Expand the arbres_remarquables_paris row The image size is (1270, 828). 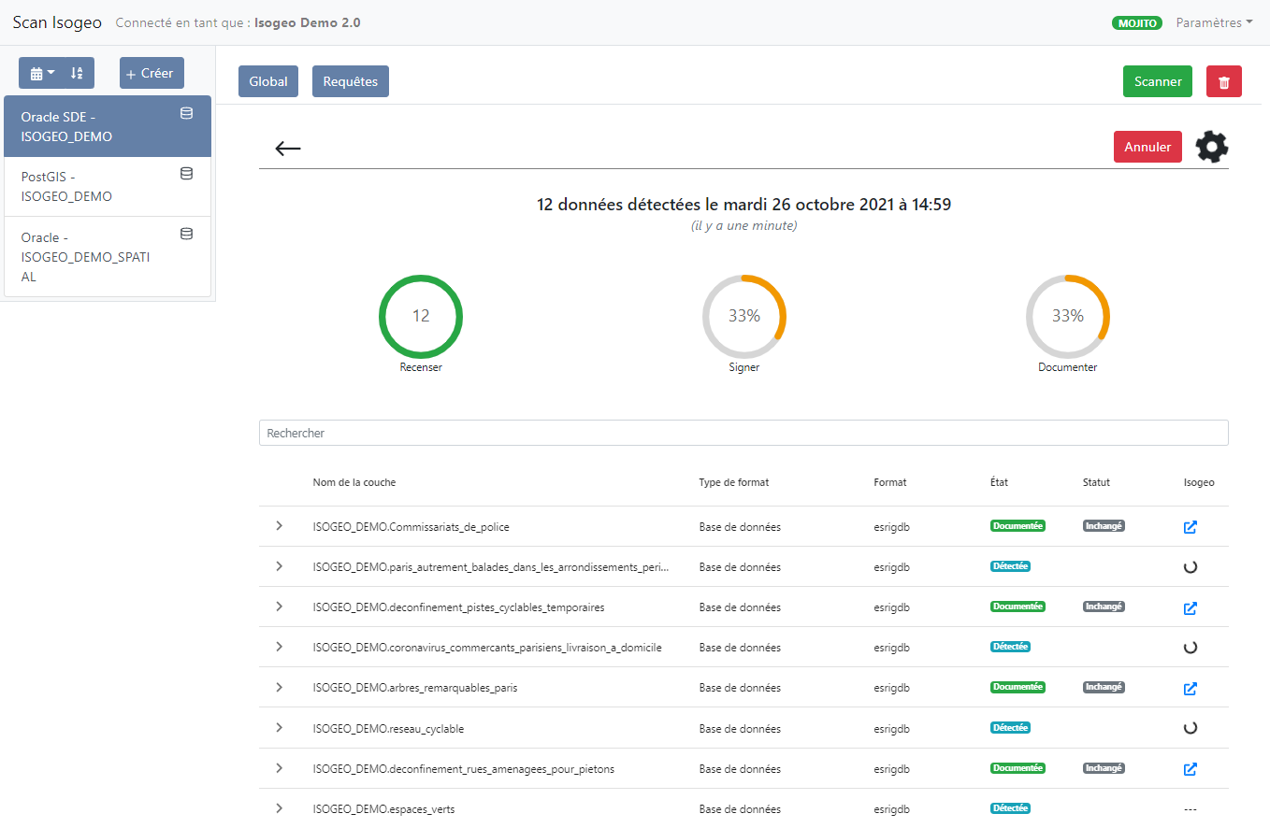coord(279,687)
